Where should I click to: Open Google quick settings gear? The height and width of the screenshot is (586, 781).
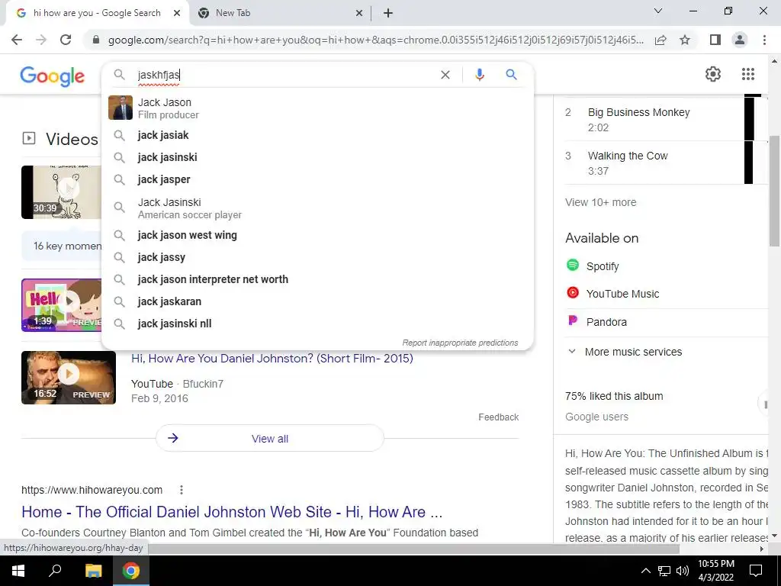click(x=713, y=74)
